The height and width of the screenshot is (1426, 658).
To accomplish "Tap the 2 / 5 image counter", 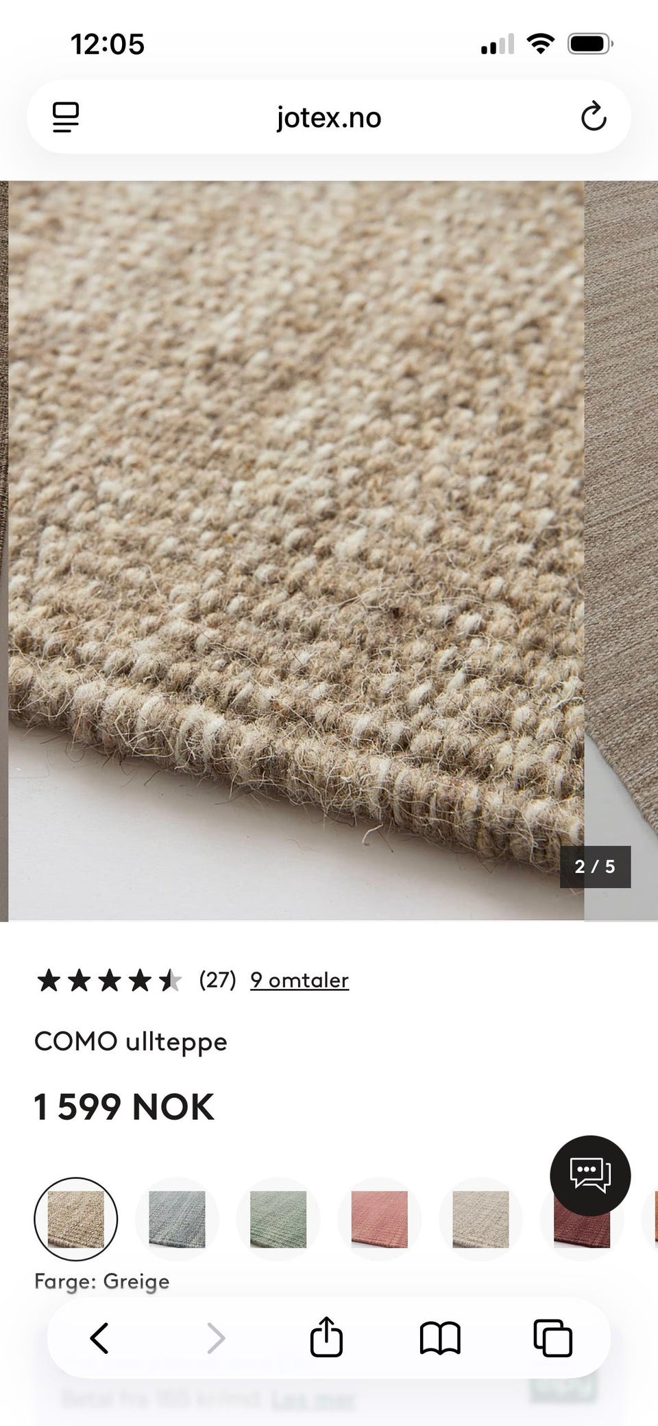I will (595, 867).
